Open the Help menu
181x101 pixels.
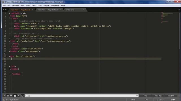(x=63, y=6)
